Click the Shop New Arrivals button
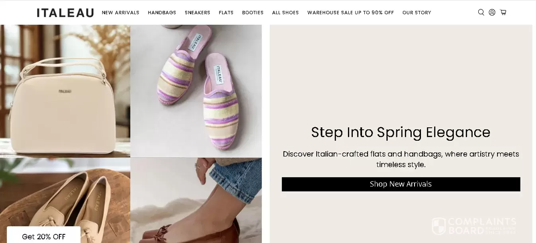 coord(401,184)
